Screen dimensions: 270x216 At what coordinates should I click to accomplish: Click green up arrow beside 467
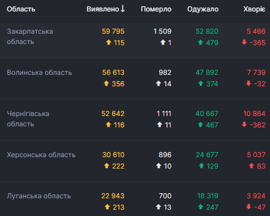200,125
